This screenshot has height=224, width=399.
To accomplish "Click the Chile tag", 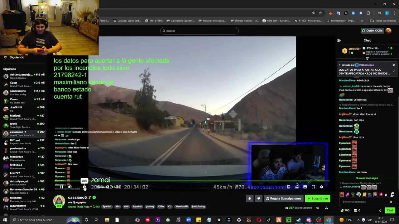I will (x=161, y=207).
